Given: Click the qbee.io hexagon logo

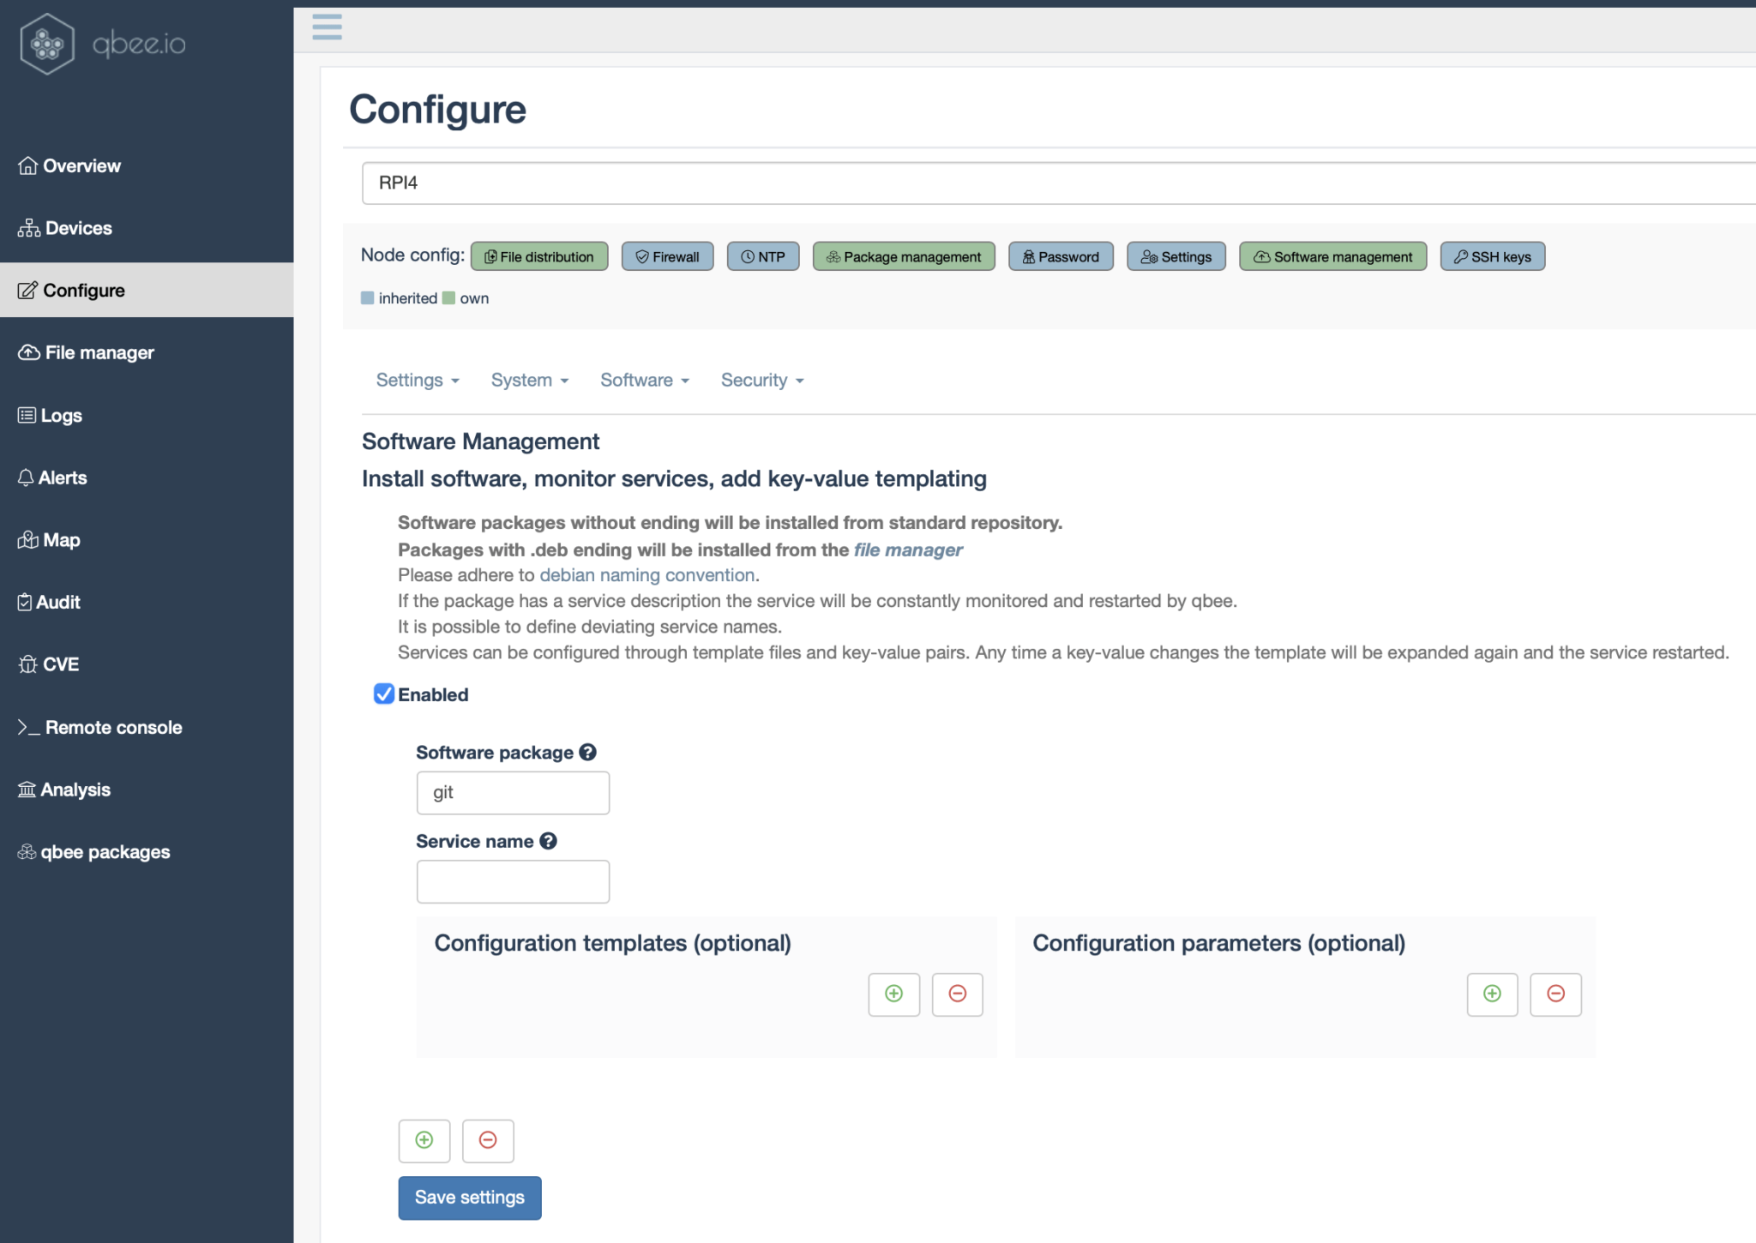Looking at the screenshot, I should 47,44.
